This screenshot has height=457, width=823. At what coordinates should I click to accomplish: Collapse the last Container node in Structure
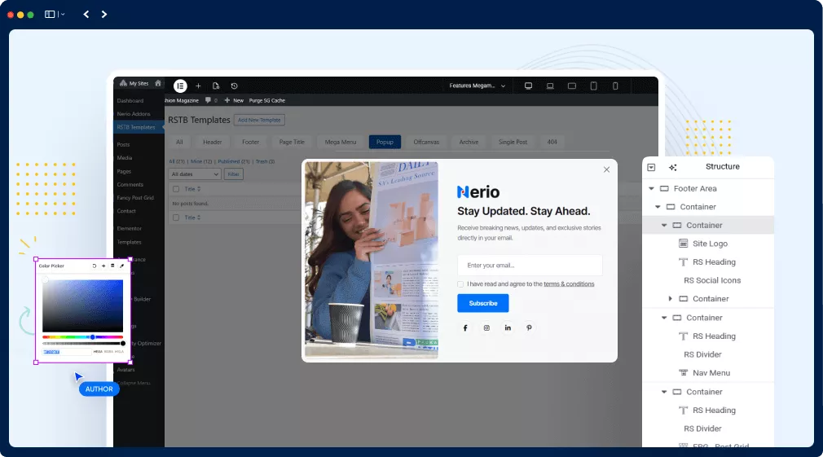[x=664, y=392]
